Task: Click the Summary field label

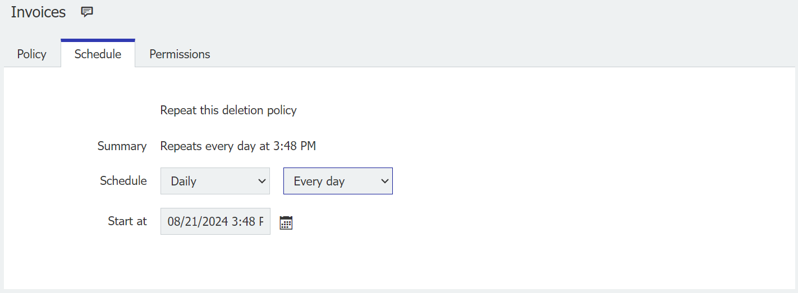Action: coord(122,146)
